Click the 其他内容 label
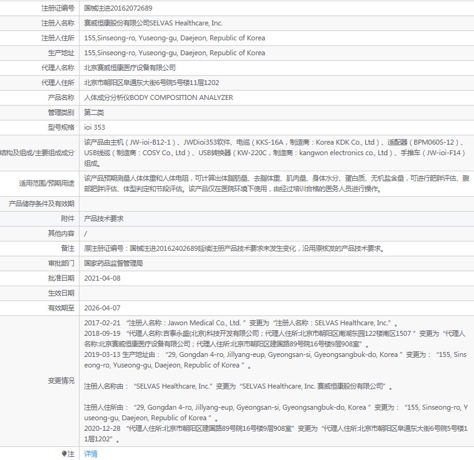 tap(61, 233)
